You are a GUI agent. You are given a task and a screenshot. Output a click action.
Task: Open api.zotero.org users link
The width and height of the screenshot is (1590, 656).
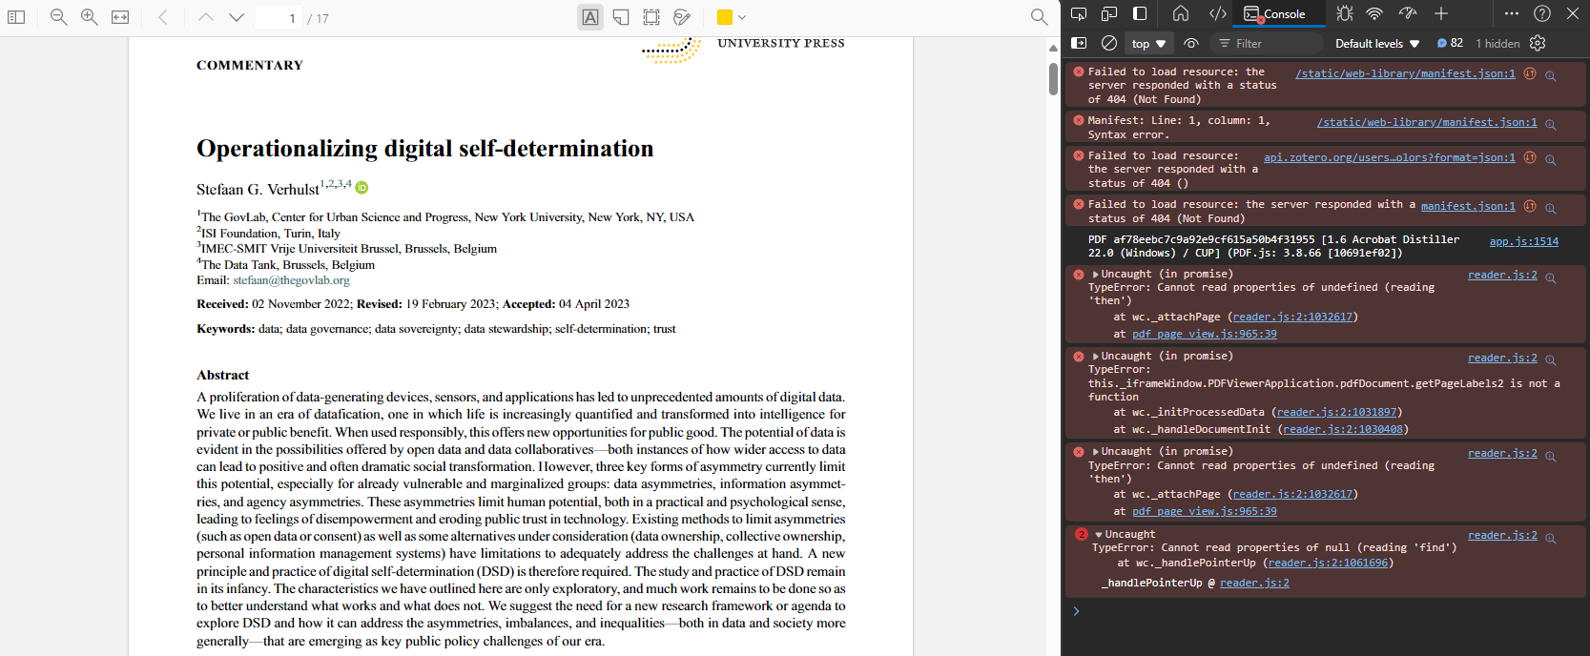[1390, 157]
